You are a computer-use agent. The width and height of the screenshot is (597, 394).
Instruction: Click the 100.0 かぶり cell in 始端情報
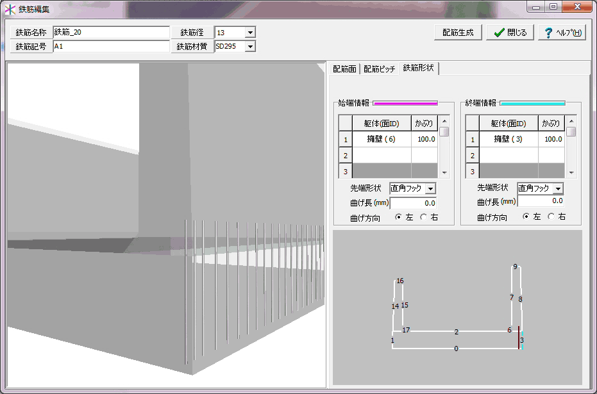pyautogui.click(x=425, y=139)
